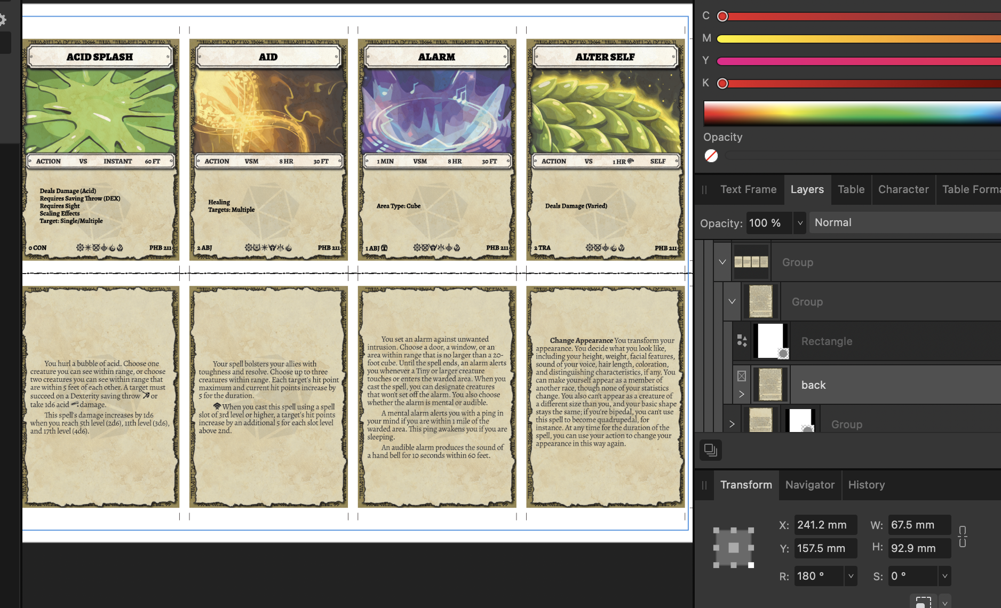The height and width of the screenshot is (608, 1001).
Task: Click the back layer thumbnail
Action: (770, 385)
